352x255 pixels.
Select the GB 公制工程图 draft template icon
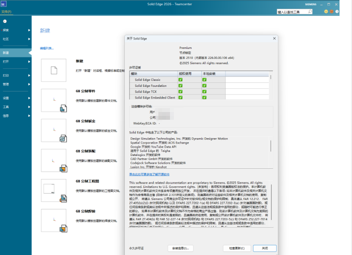pyautogui.click(x=54, y=190)
